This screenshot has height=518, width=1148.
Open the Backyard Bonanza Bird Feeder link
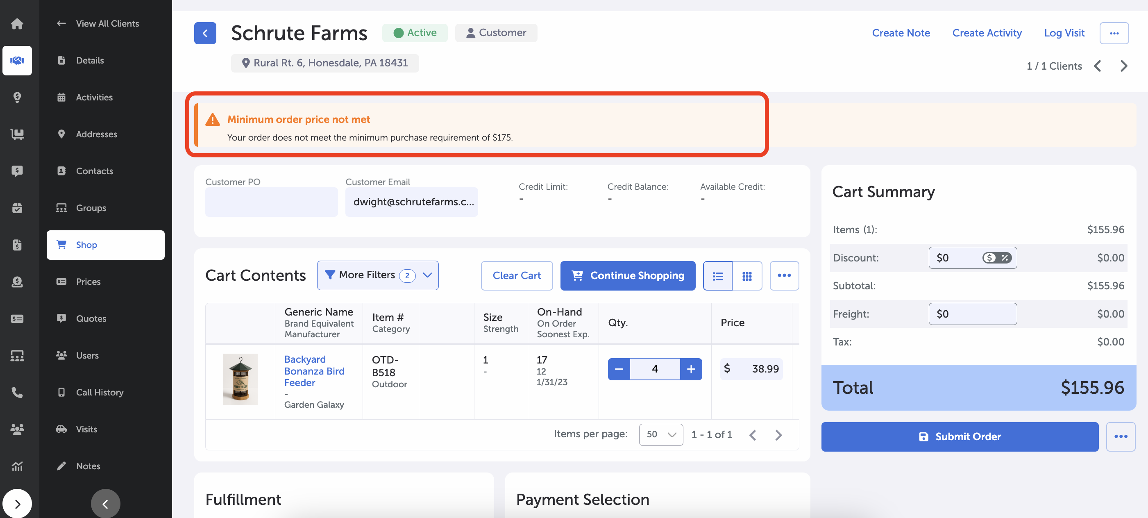tap(314, 371)
